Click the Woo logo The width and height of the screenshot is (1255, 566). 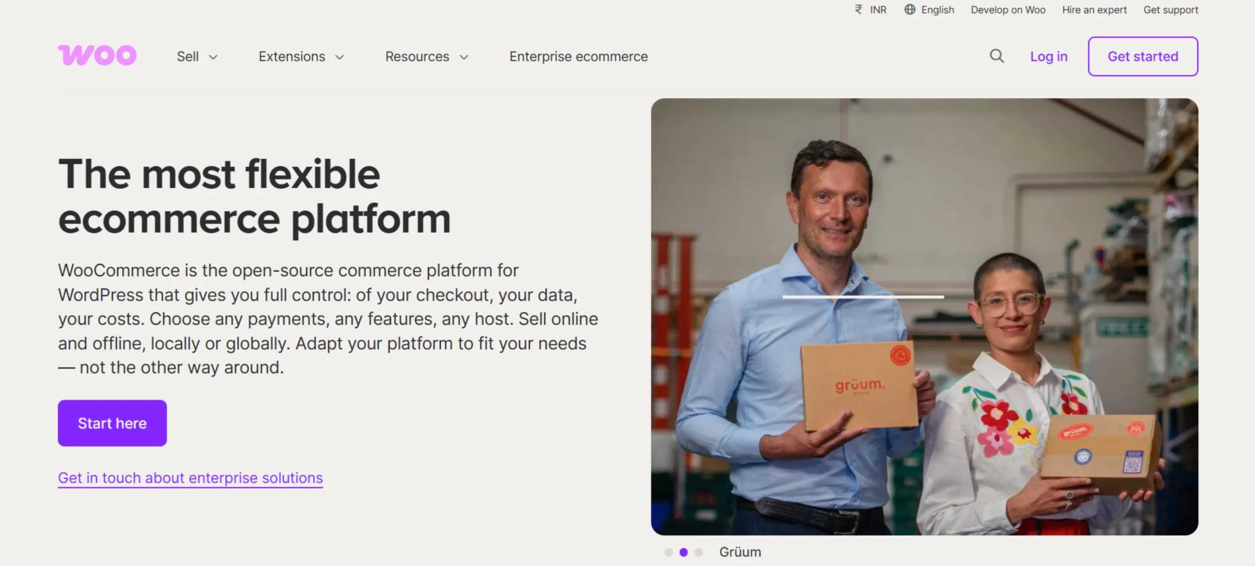[97, 55]
